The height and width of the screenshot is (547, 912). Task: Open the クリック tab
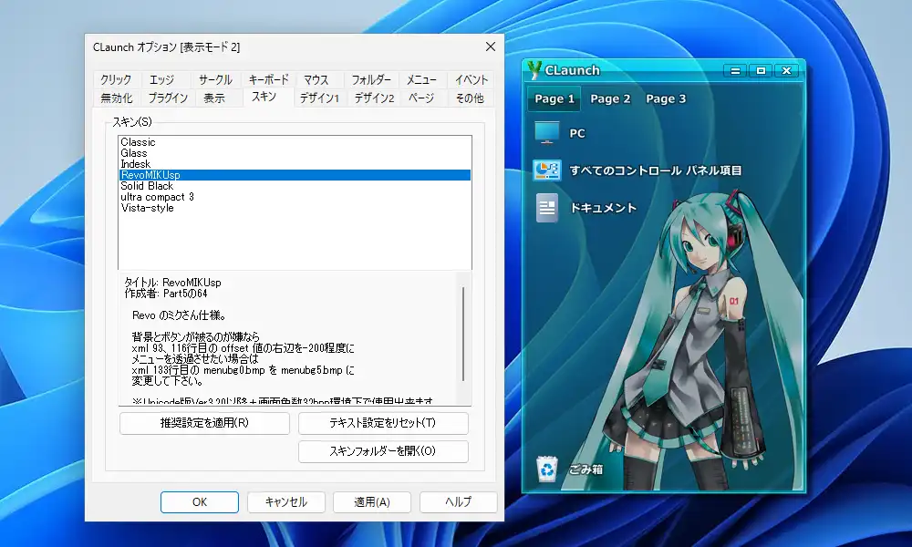pyautogui.click(x=117, y=79)
